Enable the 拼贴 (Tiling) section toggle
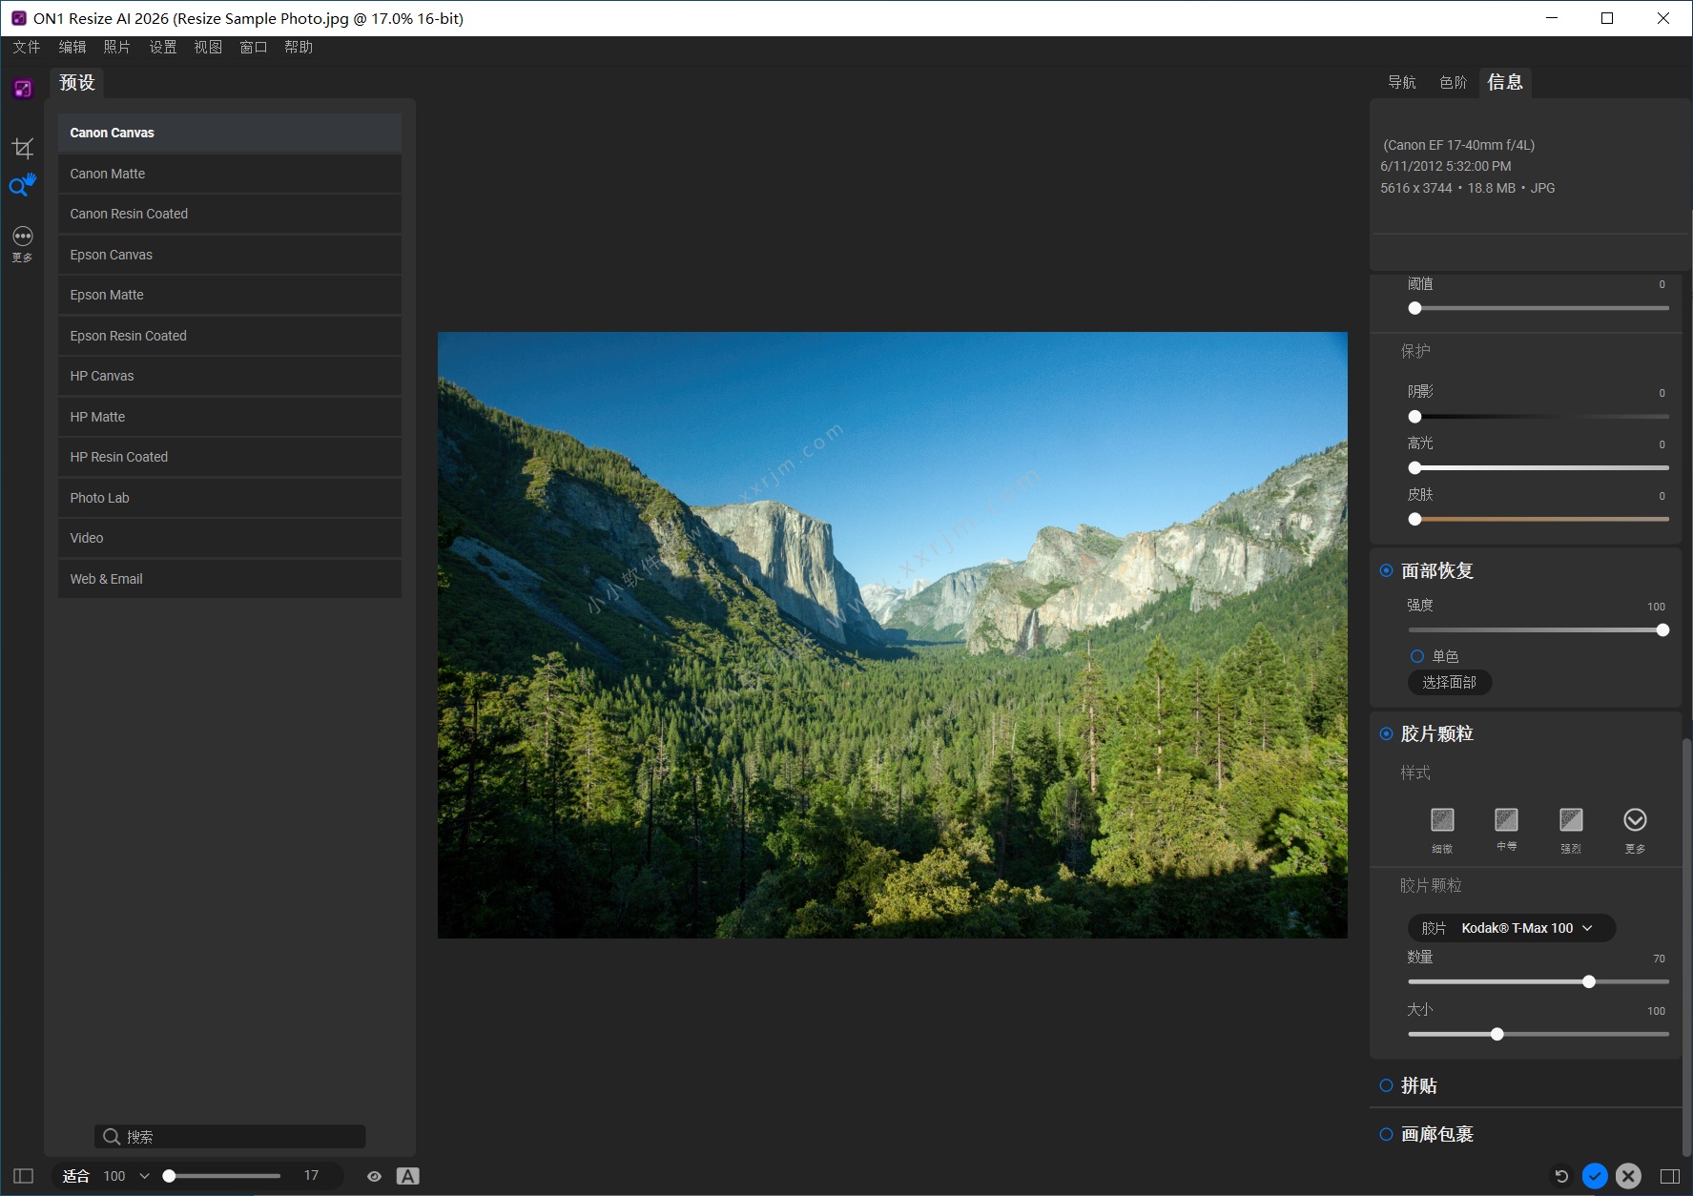This screenshot has width=1693, height=1196. (1386, 1085)
